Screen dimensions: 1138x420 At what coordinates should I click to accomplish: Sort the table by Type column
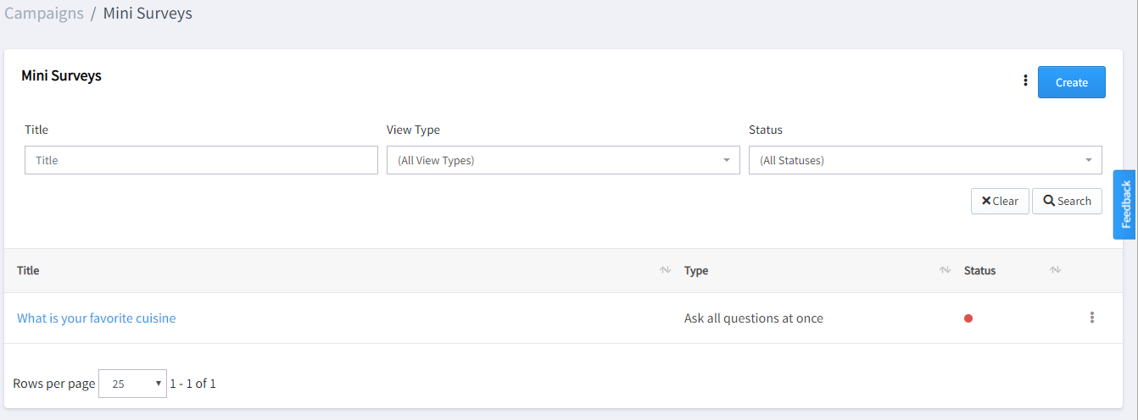coord(945,270)
